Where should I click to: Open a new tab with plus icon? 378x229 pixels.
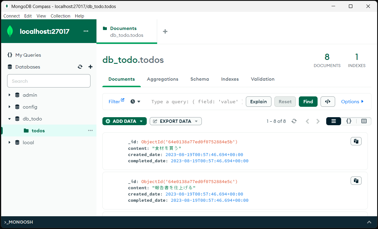click(165, 31)
